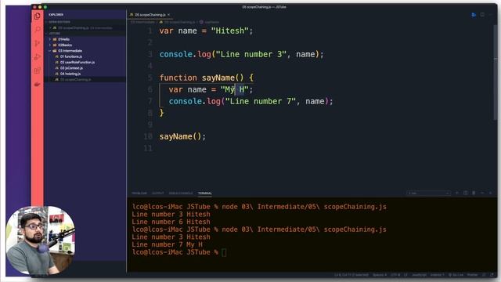Image resolution: width=501 pixels, height=282 pixels.
Task: Click line number 11 in gutter
Action: point(148,148)
